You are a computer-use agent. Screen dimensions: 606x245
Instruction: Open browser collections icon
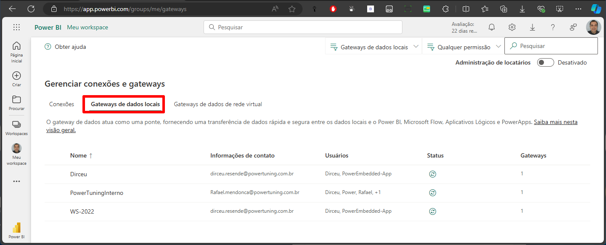[x=504, y=9]
